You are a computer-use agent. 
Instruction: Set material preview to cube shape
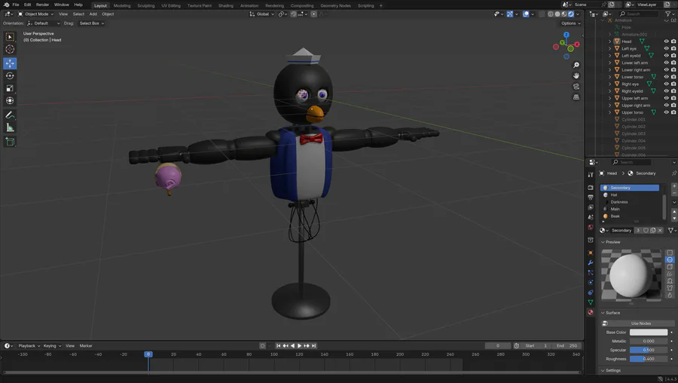click(670, 267)
